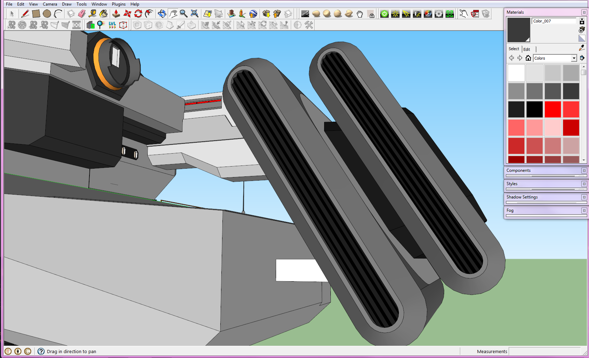Select the Paint Bucket tool
The image size is (589, 358).
[x=103, y=14]
